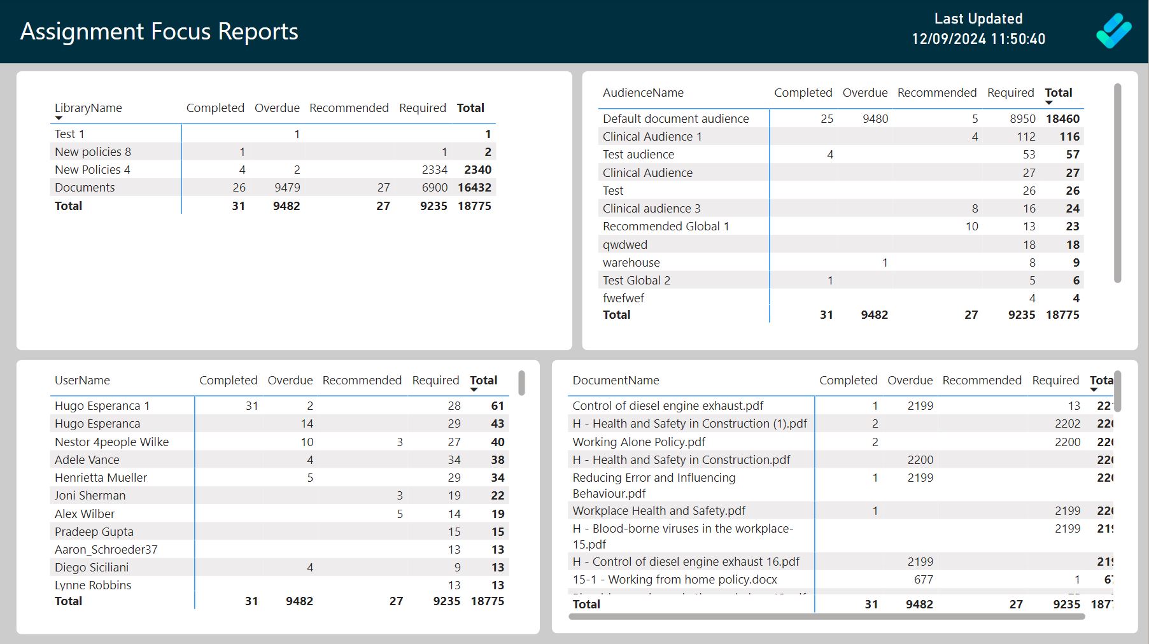1149x644 pixels.
Task: Select the 'Henrietta Mueller' user row
Action: [x=279, y=478]
